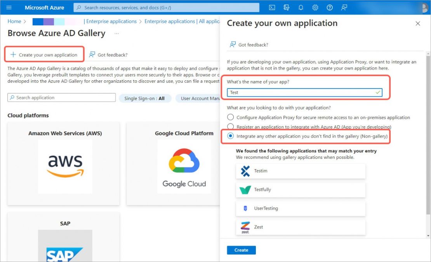Open the Directories and subscriptions filter icon
The width and height of the screenshot is (431, 262).
[x=287, y=7]
